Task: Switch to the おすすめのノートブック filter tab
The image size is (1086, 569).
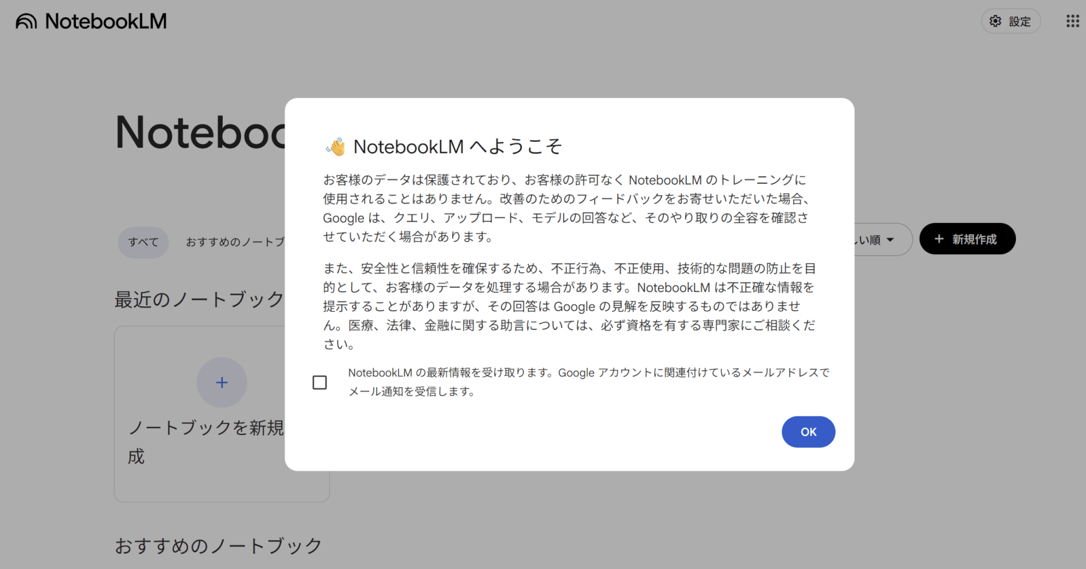Action: coord(235,242)
